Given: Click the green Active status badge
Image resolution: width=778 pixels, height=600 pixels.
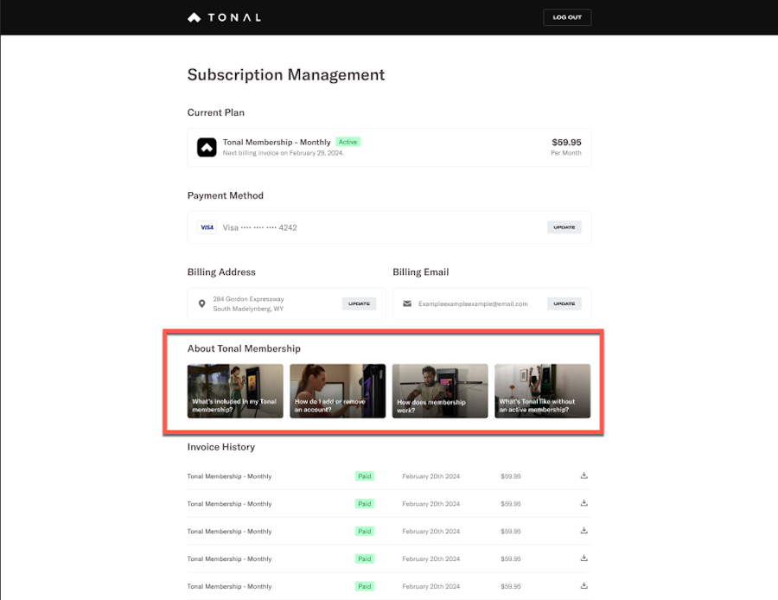Looking at the screenshot, I should [348, 142].
